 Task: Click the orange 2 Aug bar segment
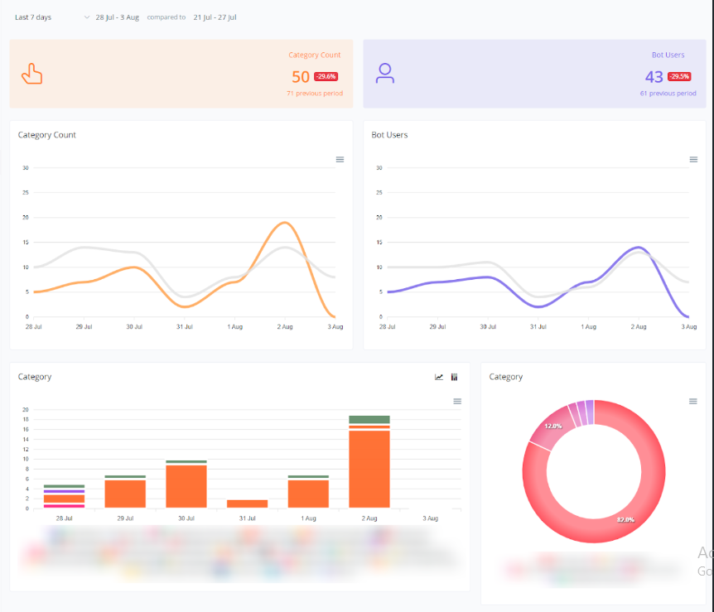tap(369, 469)
